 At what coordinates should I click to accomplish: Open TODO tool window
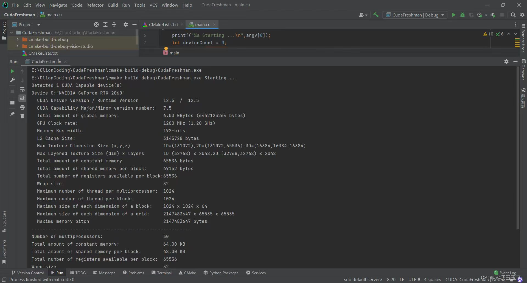click(x=78, y=273)
